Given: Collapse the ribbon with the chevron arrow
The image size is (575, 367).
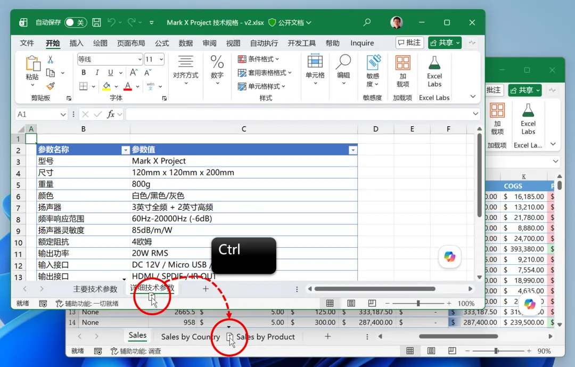Looking at the screenshot, I should (x=473, y=96).
